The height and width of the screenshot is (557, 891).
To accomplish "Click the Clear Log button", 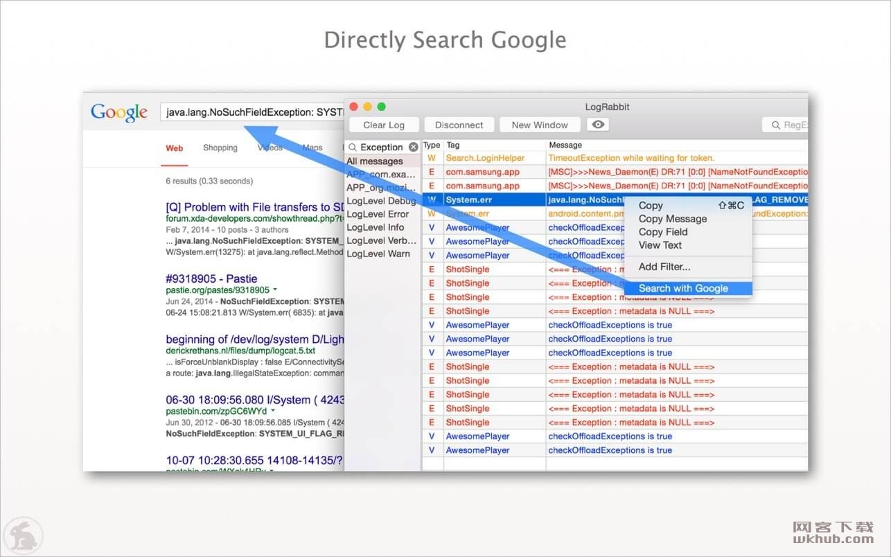I will pos(384,125).
